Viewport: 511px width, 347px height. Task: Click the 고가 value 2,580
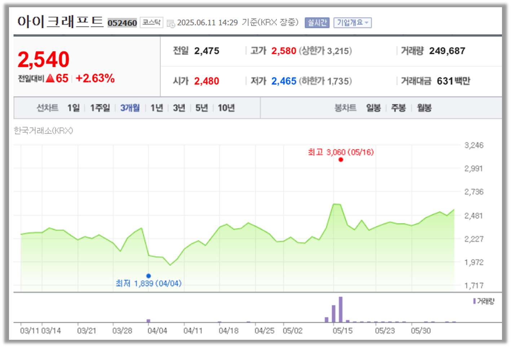(x=284, y=51)
